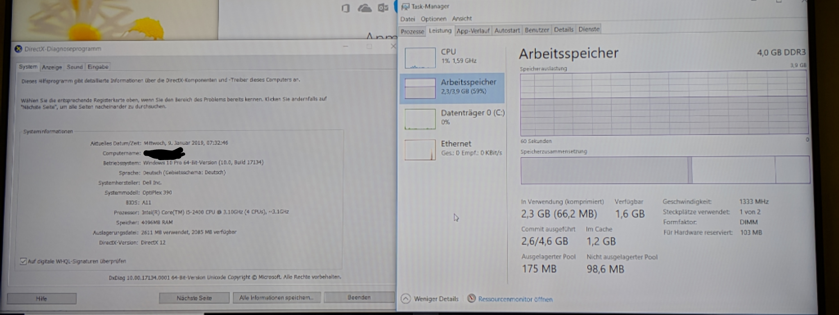This screenshot has width=839, height=315.
Task: Click Alle Informationen speichern button
Action: pyautogui.click(x=277, y=297)
